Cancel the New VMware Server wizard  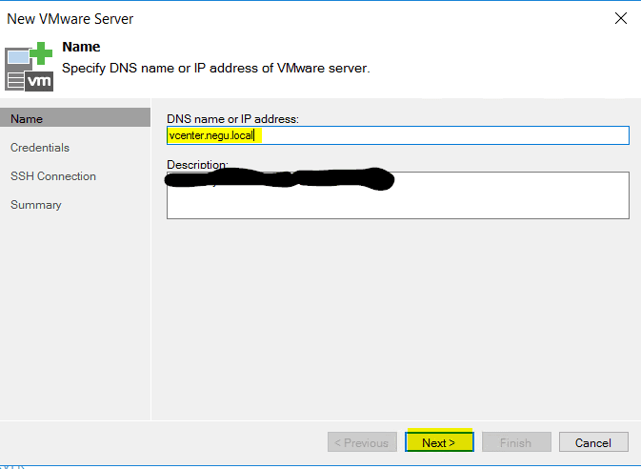(x=593, y=442)
